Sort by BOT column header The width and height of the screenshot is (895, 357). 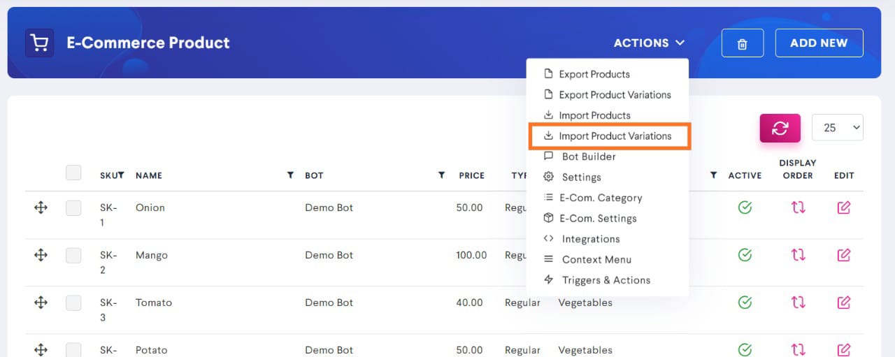(x=314, y=175)
